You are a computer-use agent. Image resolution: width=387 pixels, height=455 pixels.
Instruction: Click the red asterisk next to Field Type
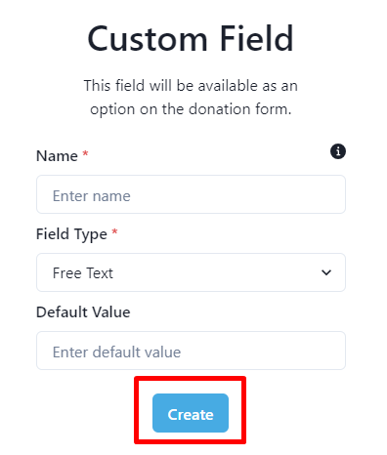click(x=114, y=231)
